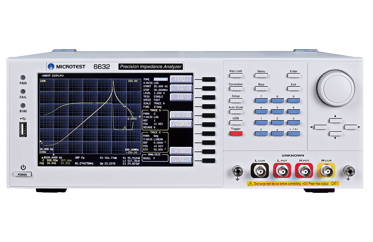Click the Setup button under Correction
This screenshot has width=373, height=242.
pyautogui.click(x=236, y=101)
